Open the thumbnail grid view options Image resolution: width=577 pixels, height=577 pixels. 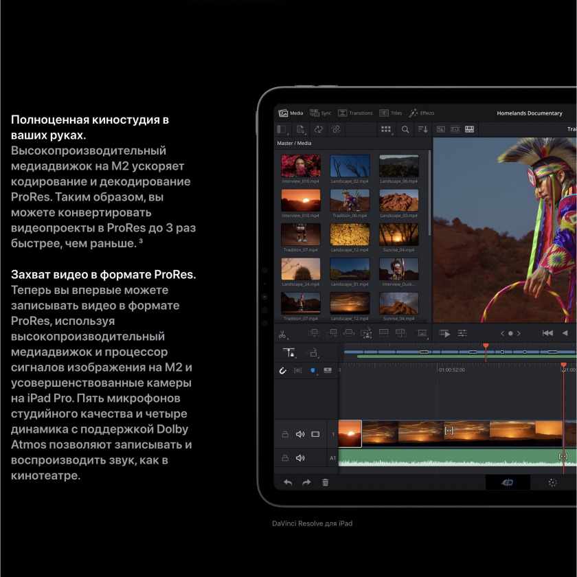[x=386, y=129]
